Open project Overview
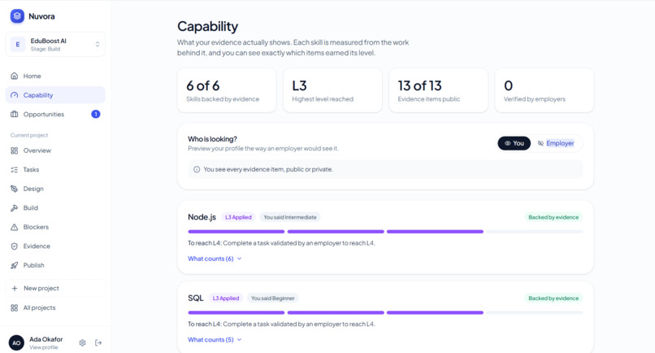Viewport: 655px width, 353px height. pos(55,150)
